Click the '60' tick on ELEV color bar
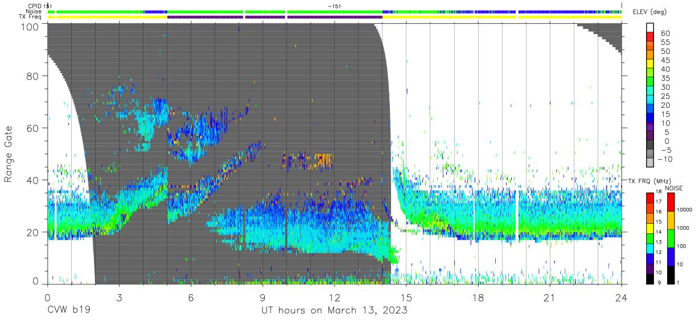Screen dimensions: 699x322 tap(665, 34)
